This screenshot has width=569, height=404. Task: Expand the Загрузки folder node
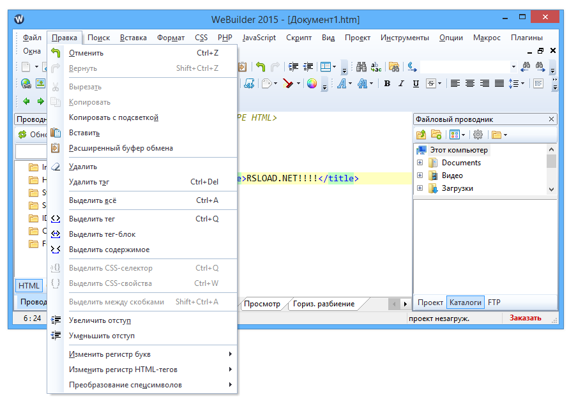420,188
